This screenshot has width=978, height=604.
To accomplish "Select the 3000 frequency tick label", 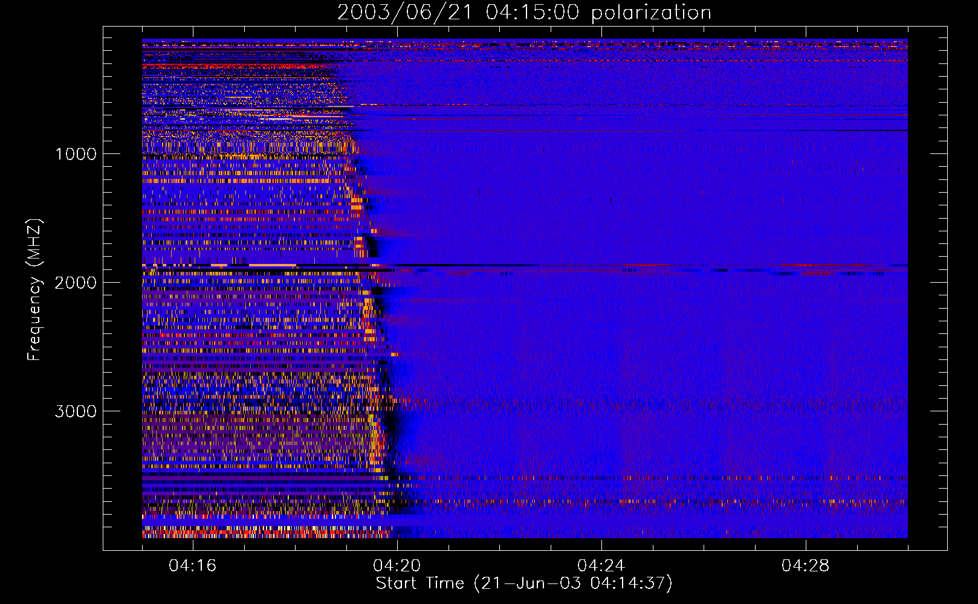I will click(76, 411).
